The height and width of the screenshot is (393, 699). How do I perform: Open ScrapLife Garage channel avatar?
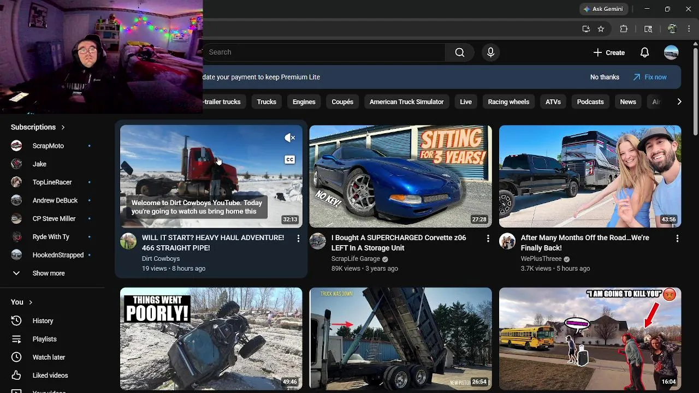point(318,241)
